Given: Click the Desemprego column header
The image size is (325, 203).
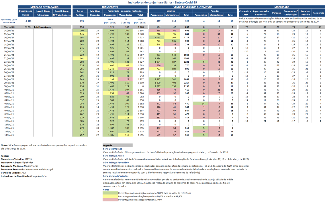Looking at the screenshot, I should (x=26, y=11).
